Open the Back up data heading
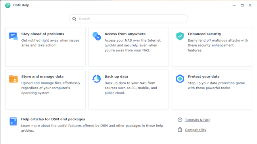The width and height of the screenshot is (257, 144). pos(116,77)
